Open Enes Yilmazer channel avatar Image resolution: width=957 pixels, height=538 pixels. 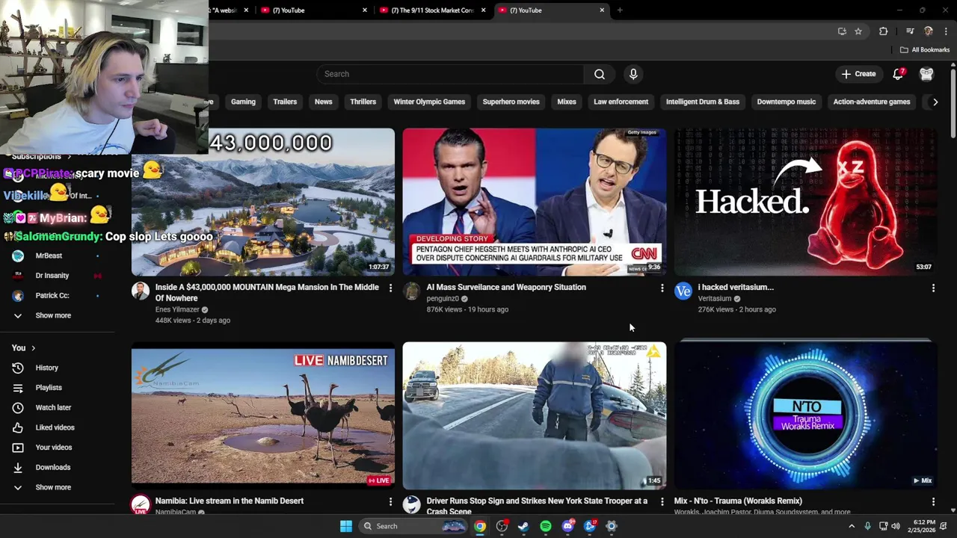(141, 291)
